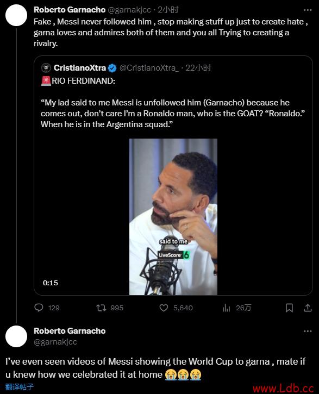Click Roberto Garnacho's top profile avatar

16,15
